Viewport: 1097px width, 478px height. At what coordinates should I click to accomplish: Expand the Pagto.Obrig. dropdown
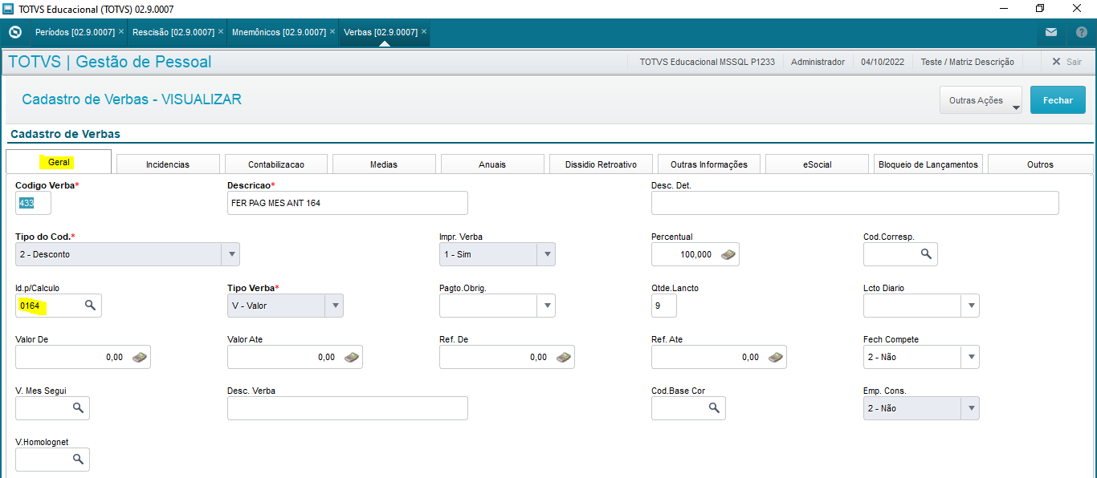point(548,306)
